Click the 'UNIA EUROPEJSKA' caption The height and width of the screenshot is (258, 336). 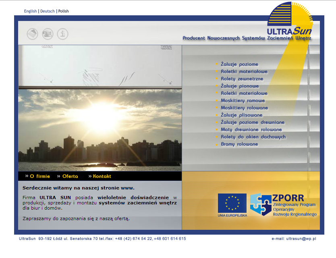[232, 215]
